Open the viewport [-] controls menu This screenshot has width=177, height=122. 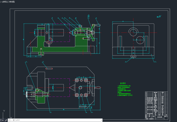tap(1, 2)
